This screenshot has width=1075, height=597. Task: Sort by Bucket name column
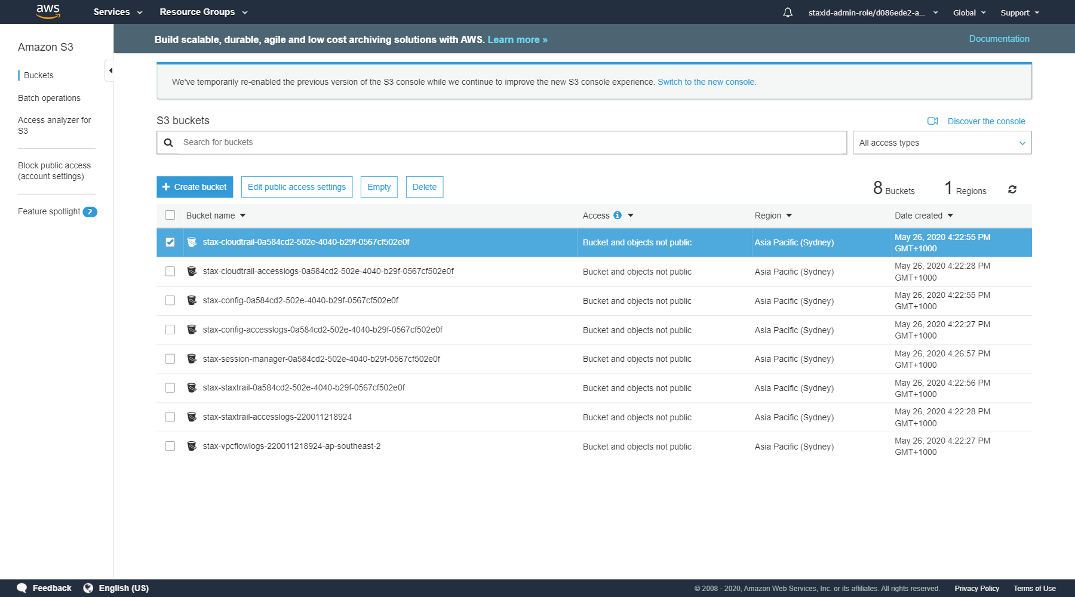(216, 216)
